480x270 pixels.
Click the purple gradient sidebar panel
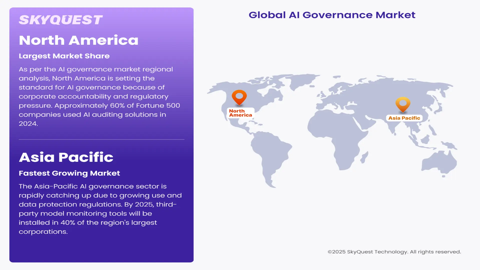[x=101, y=135]
